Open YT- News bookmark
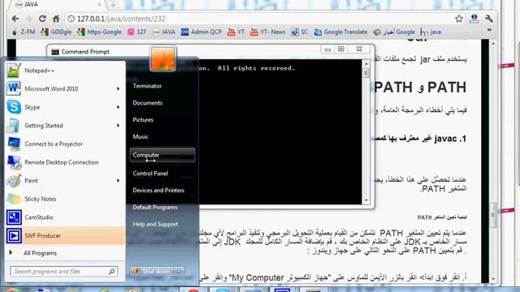This screenshot has height=292, width=520. pyautogui.click(x=267, y=32)
